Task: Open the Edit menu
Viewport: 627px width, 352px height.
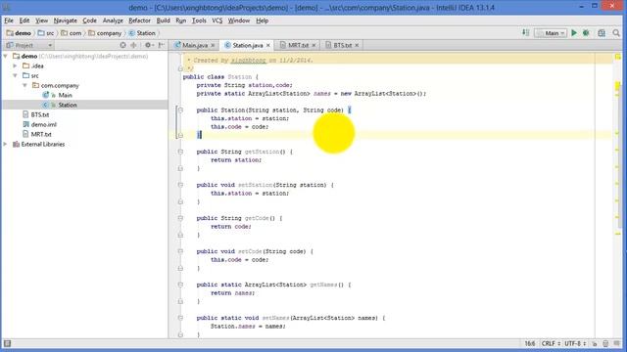Action: pyautogui.click(x=24, y=21)
